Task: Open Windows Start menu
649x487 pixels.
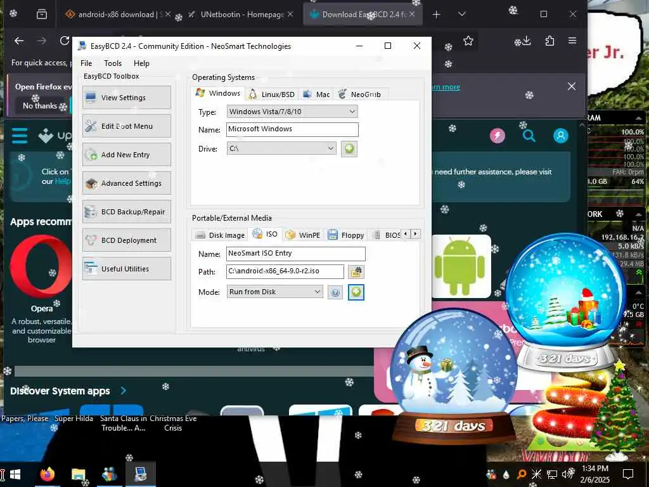Action: 15,474
